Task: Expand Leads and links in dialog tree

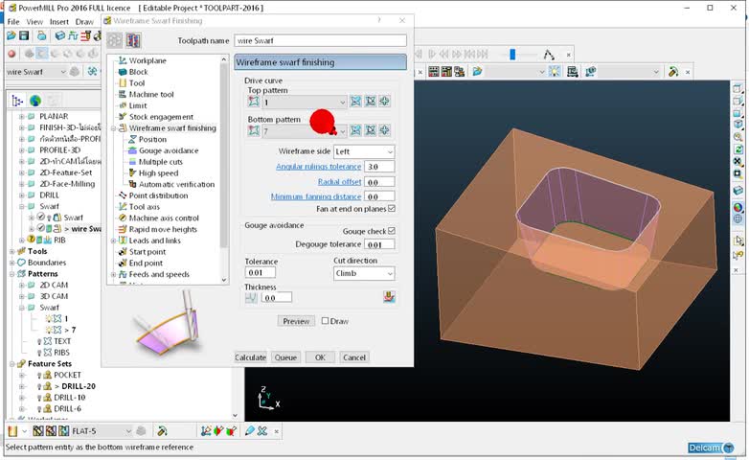Action: click(x=114, y=241)
